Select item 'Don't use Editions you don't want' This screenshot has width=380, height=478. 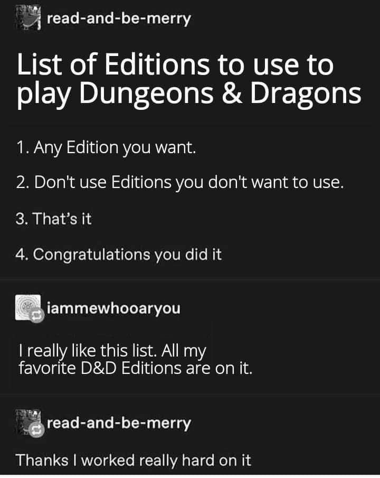click(x=180, y=182)
